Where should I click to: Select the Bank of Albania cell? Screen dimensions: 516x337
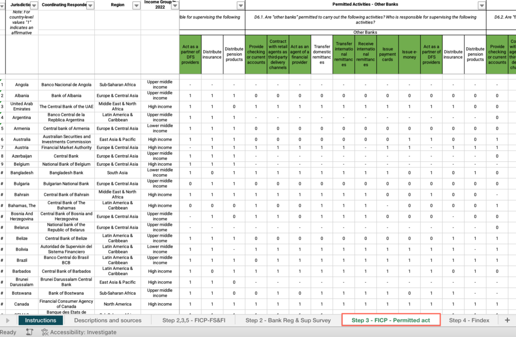pyautogui.click(x=66, y=95)
